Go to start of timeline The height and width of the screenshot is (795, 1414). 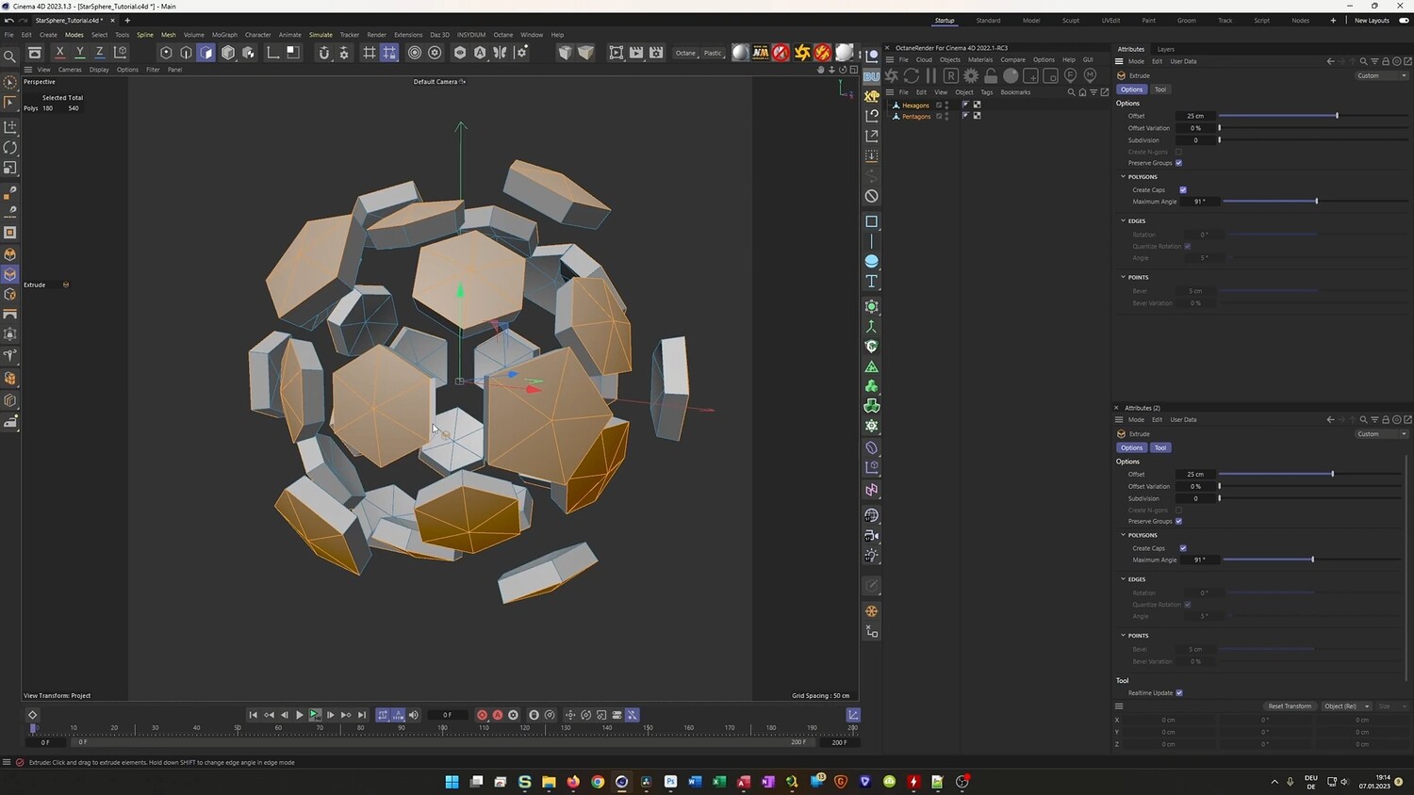(253, 715)
